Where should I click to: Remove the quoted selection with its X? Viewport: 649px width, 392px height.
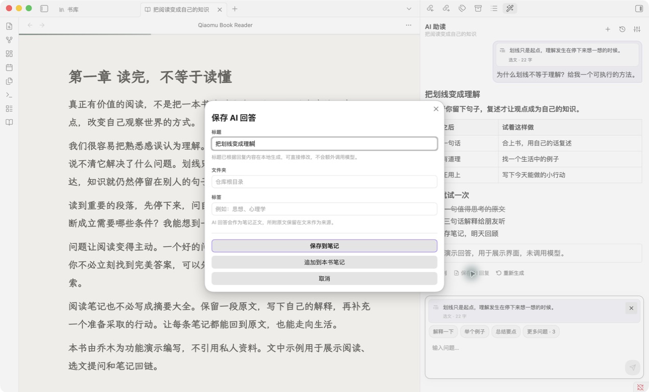point(631,308)
